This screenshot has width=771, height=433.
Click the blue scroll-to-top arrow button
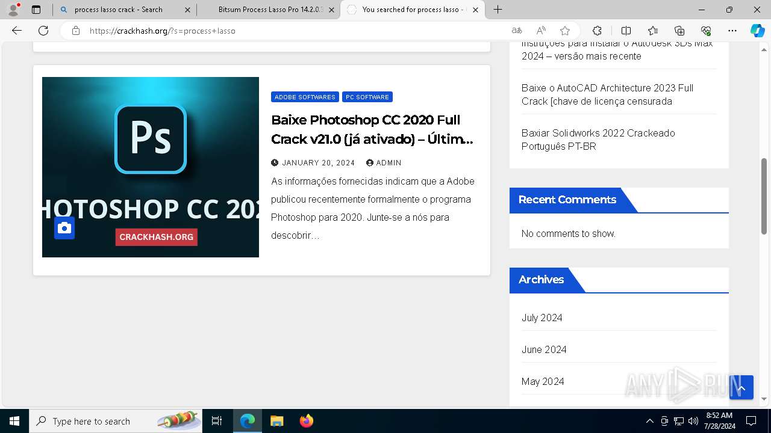coord(741,387)
